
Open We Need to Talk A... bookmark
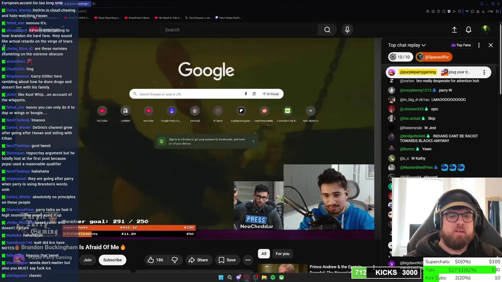(x=168, y=18)
